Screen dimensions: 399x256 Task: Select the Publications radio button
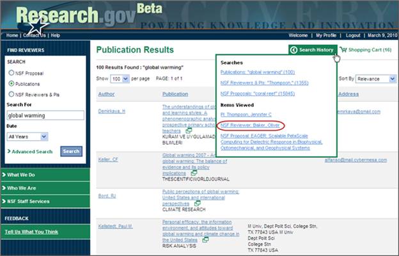[x=11, y=84]
